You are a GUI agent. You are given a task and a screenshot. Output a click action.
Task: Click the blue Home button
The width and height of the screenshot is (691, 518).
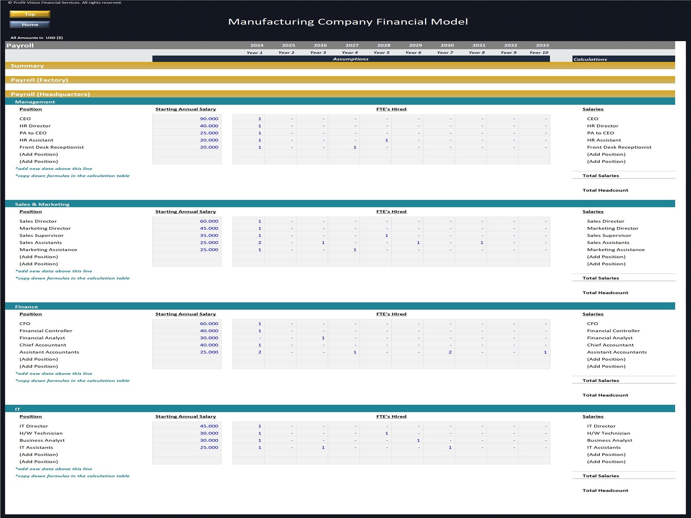click(30, 25)
